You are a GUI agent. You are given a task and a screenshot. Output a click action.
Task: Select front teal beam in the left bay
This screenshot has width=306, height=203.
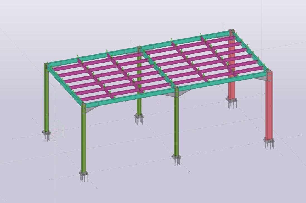[130, 97]
